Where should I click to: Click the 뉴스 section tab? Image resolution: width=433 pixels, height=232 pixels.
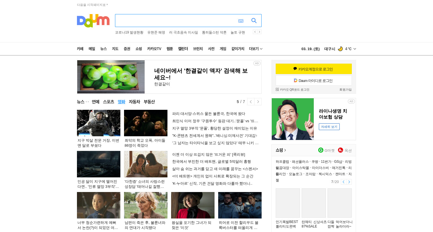81,102
